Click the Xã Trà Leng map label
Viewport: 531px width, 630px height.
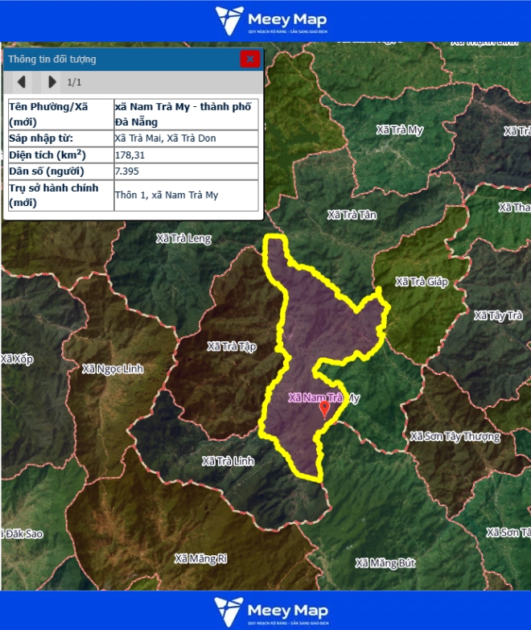(x=183, y=238)
